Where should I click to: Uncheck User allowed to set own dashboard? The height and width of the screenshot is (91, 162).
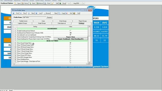(x=70, y=35)
